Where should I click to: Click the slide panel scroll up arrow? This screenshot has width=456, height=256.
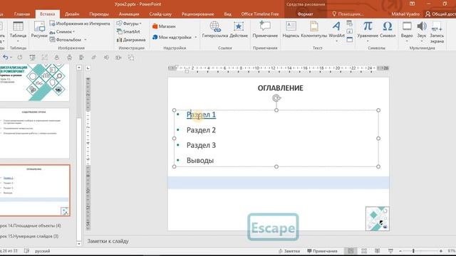[x=79, y=68]
